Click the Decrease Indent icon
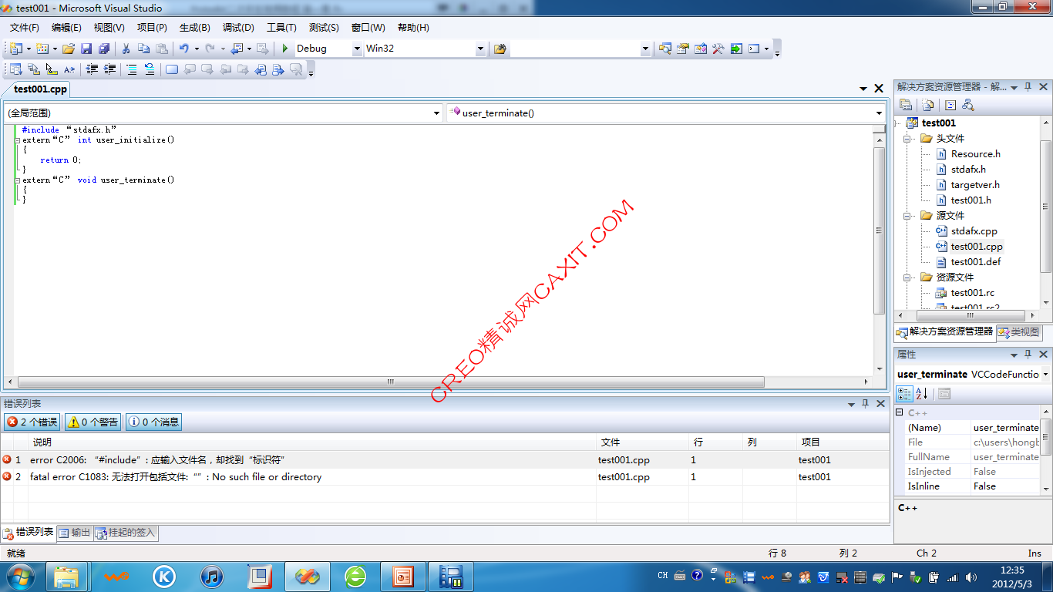 tap(93, 69)
